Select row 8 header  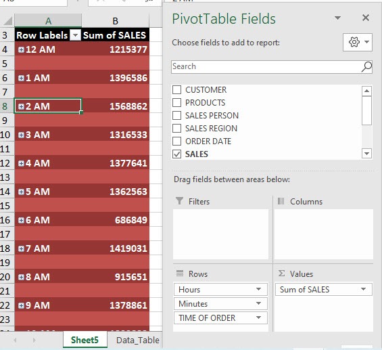7,106
